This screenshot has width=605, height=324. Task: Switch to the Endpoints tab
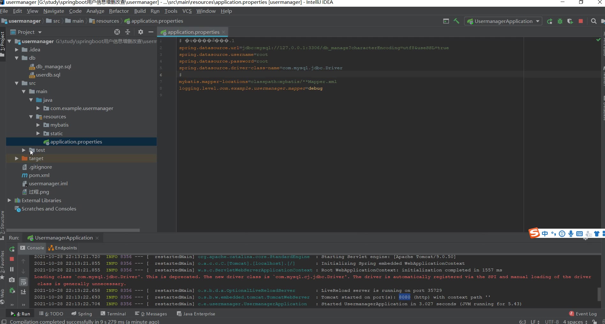click(x=63, y=248)
